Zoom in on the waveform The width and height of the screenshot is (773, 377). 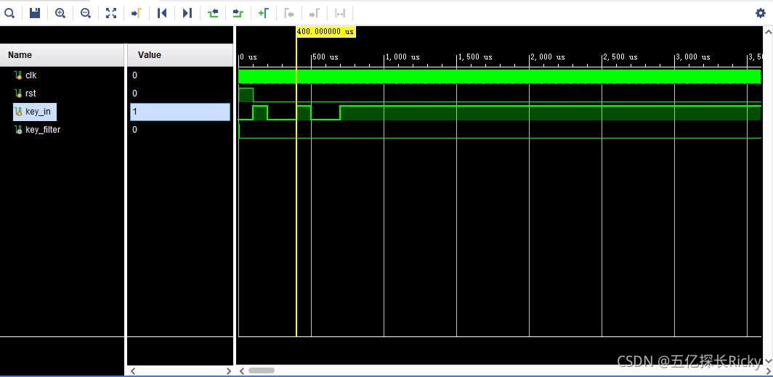pyautogui.click(x=60, y=13)
